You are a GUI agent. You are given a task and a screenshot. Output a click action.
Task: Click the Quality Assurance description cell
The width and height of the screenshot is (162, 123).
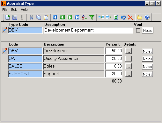tap(74, 59)
